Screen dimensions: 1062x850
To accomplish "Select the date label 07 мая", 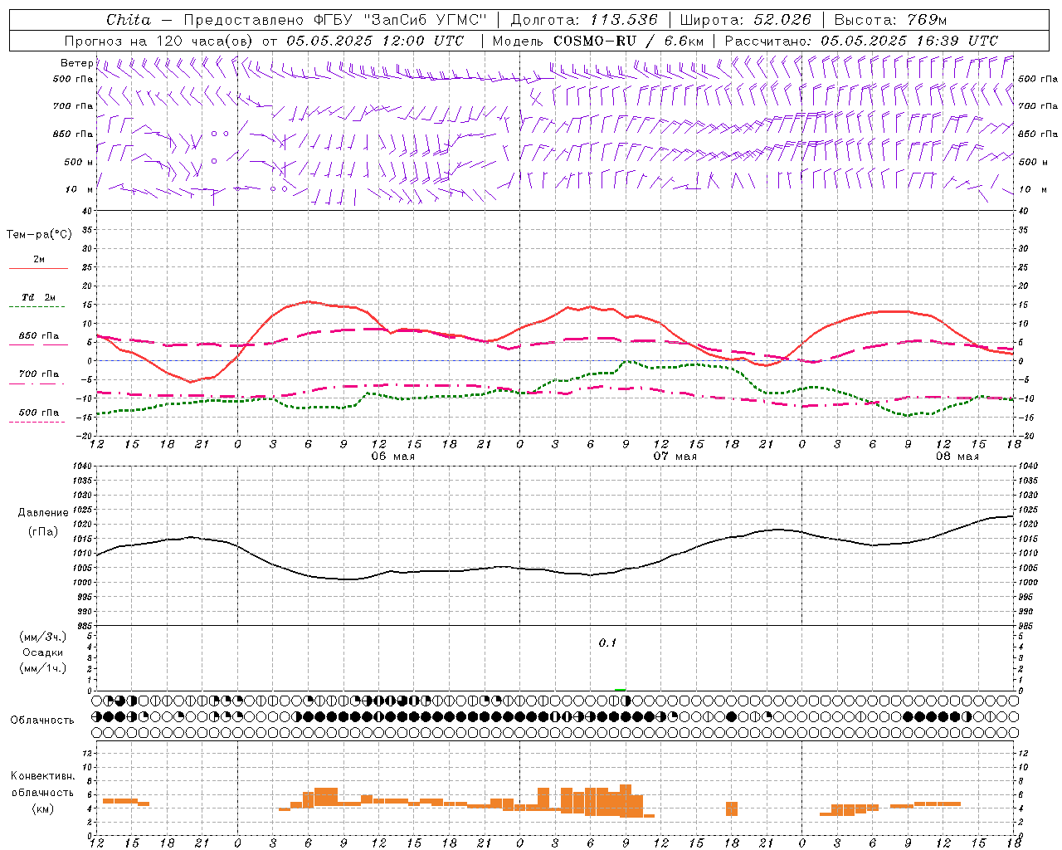I will click(675, 457).
